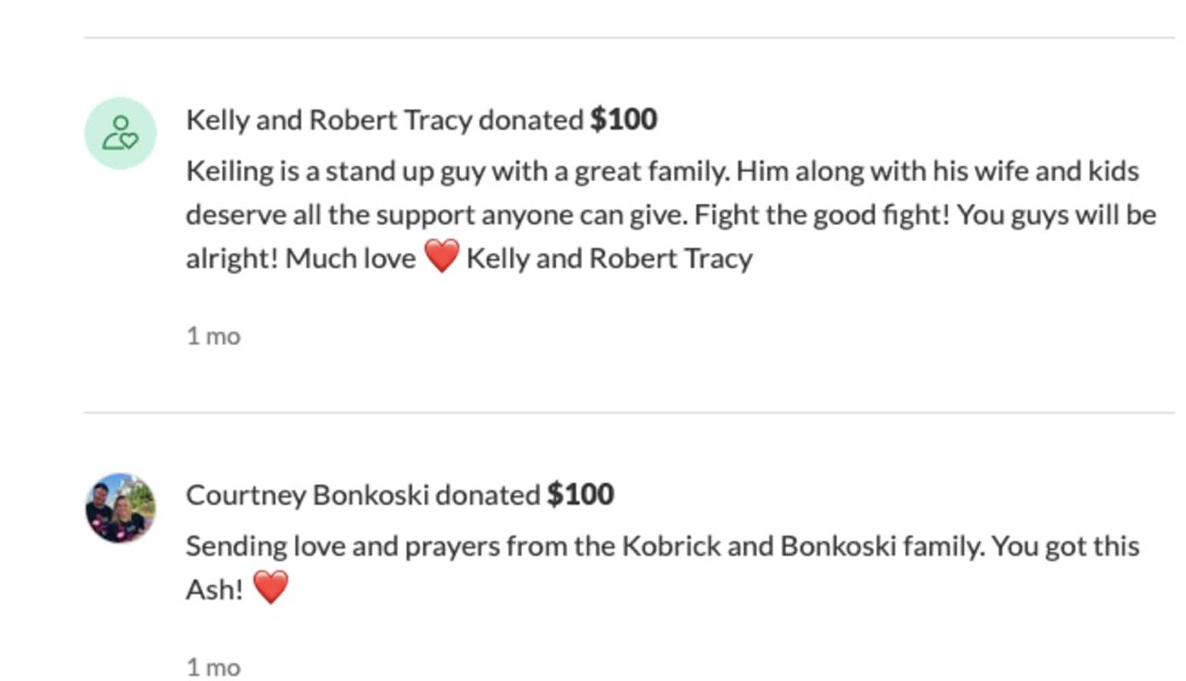This screenshot has width=1186, height=681.
Task: Click the word 'donated' after Kelly and Robert Tracy
Action: 531,120
